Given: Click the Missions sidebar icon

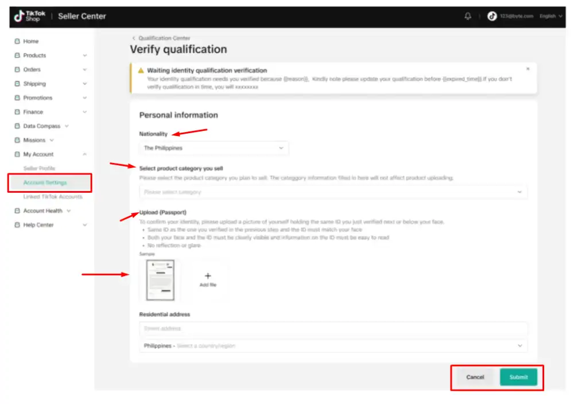Looking at the screenshot, I should coord(17,140).
